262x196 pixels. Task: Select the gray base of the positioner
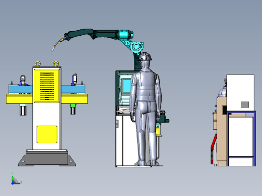click(47, 158)
